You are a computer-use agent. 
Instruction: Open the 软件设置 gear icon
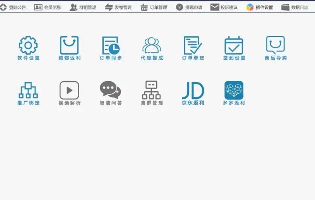point(28,45)
